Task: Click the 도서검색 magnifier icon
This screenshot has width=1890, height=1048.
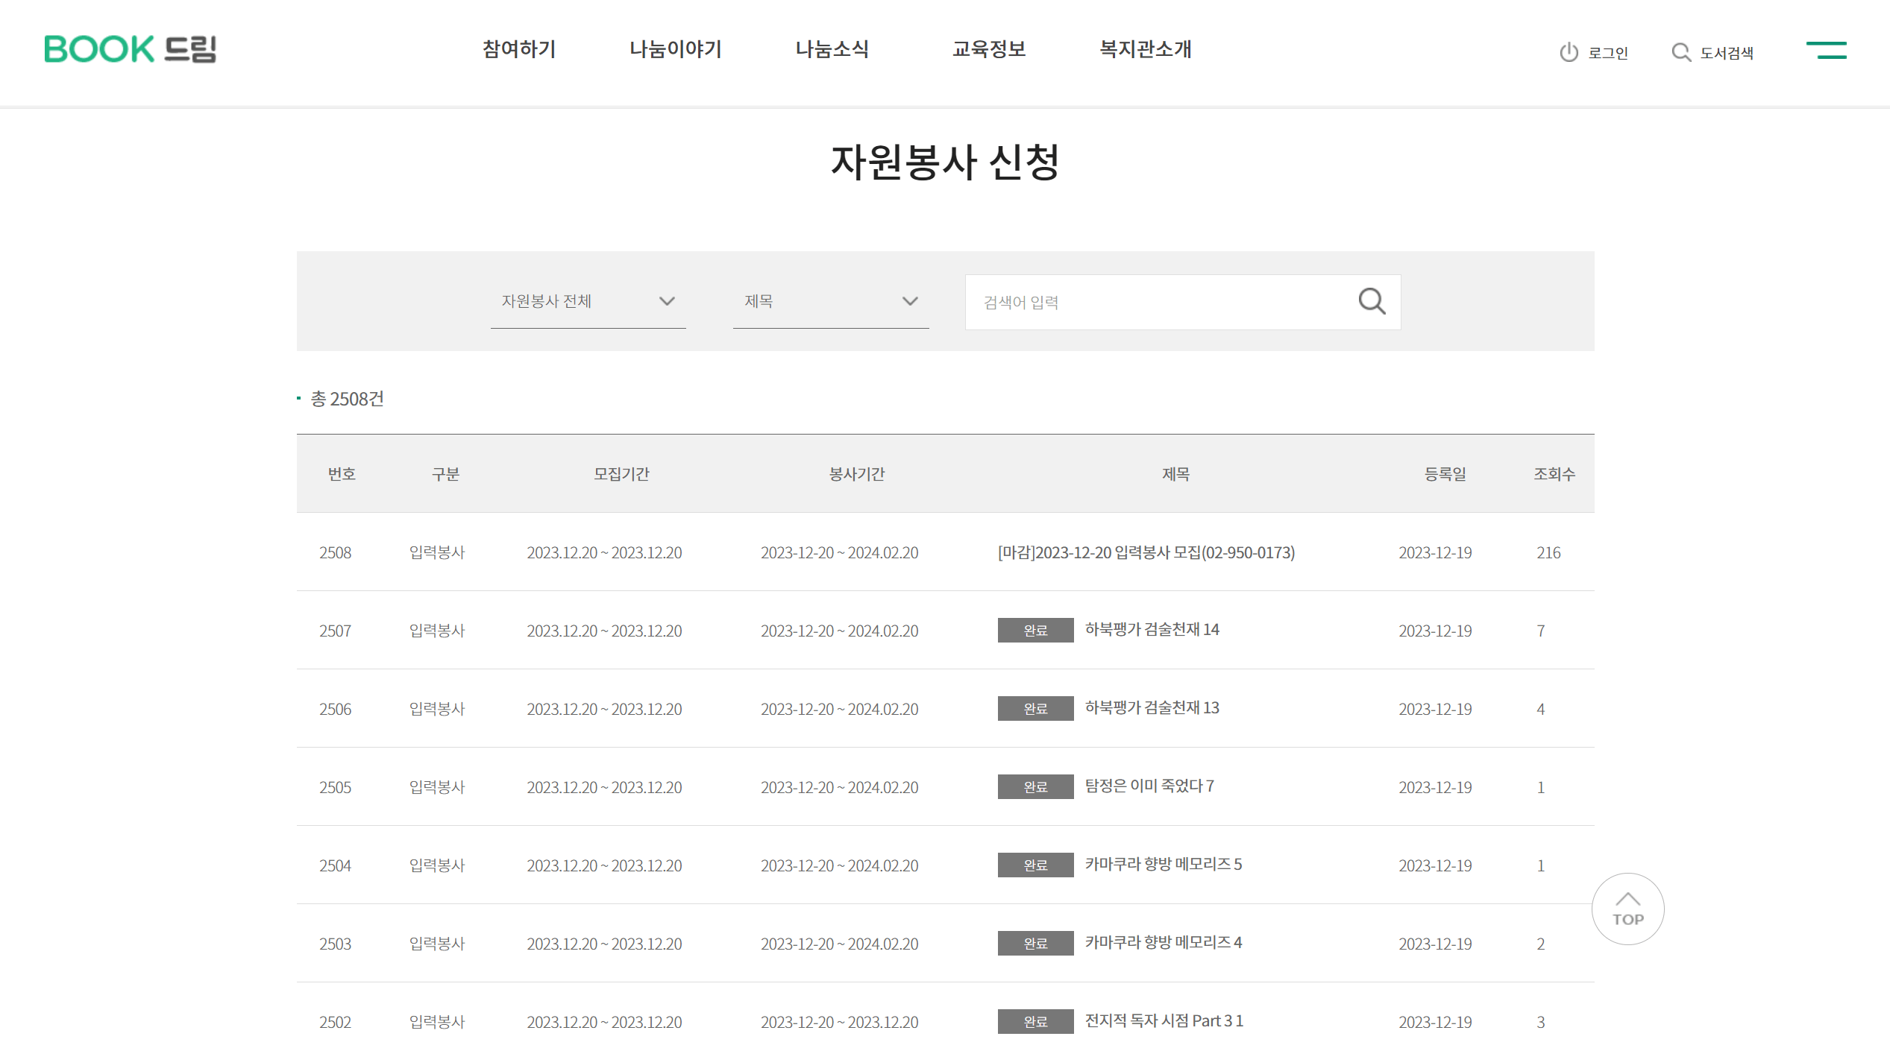Action: [1681, 52]
